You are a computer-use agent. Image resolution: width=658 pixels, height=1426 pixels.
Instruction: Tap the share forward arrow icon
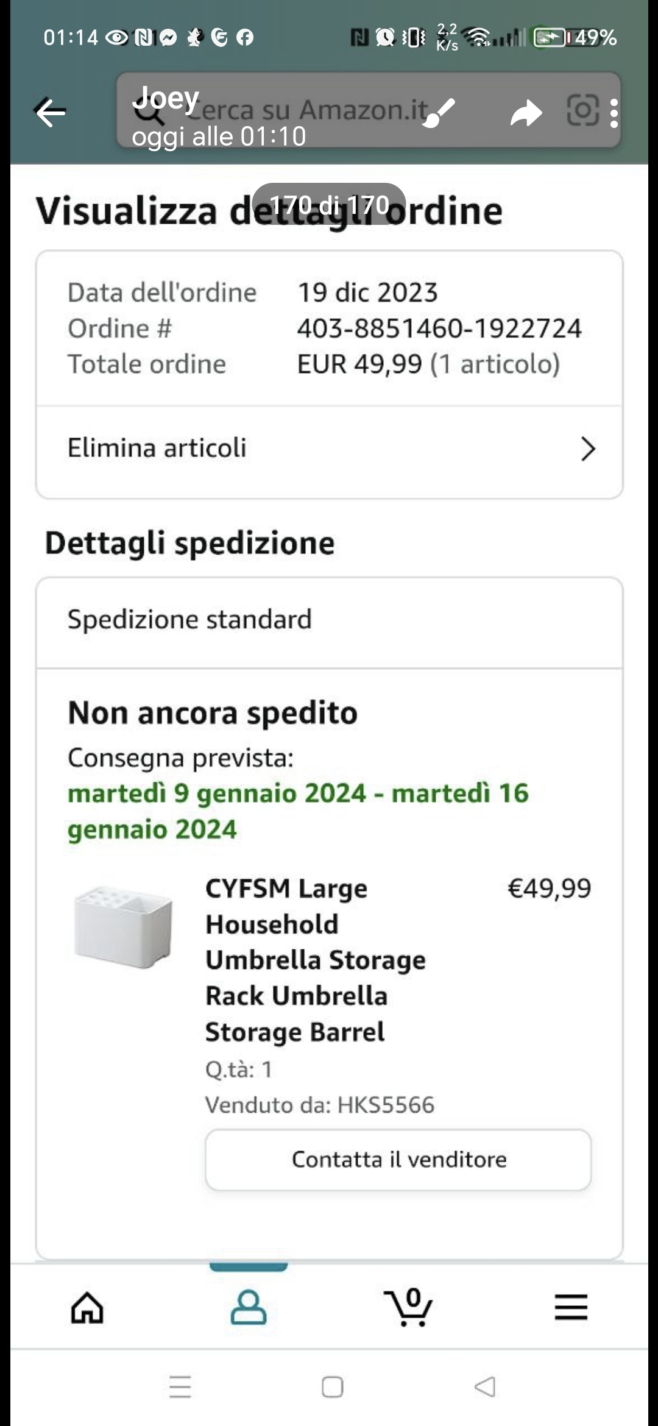pyautogui.click(x=526, y=113)
